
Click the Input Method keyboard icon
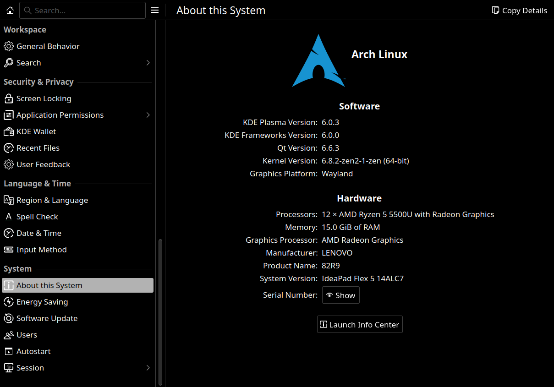coord(8,250)
